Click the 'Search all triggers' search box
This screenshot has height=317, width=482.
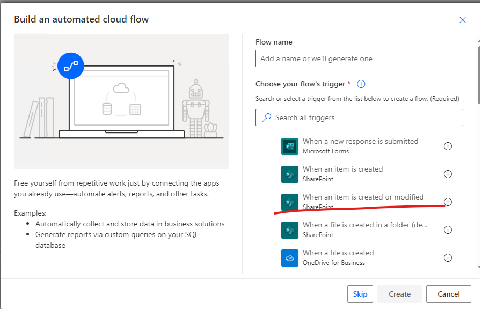tap(359, 117)
